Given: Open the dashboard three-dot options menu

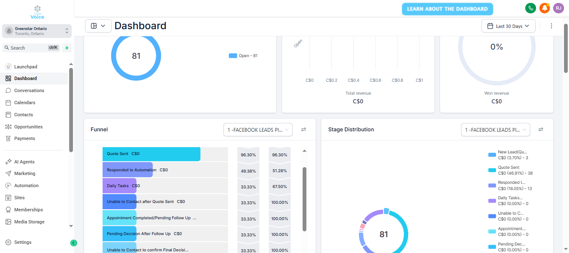Looking at the screenshot, I should click(x=551, y=26).
